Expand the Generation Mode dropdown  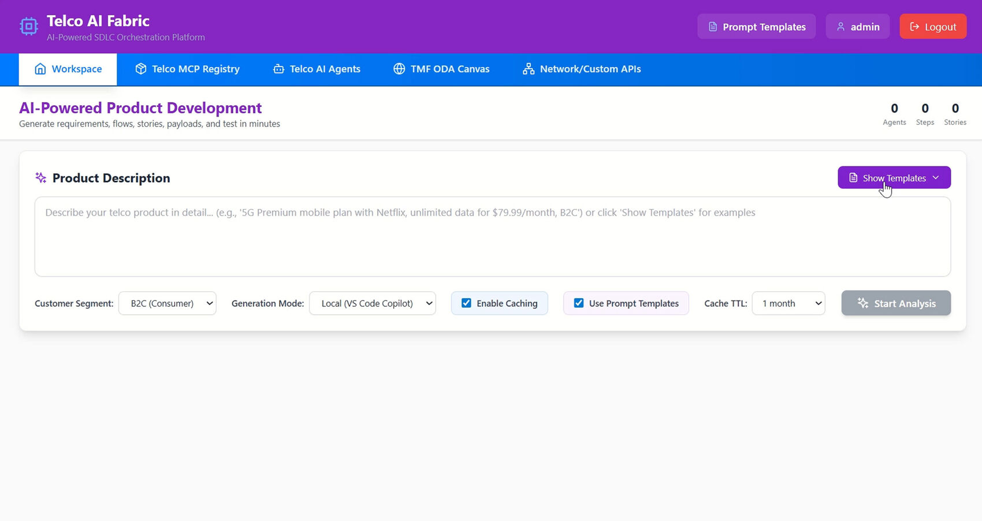coord(373,303)
